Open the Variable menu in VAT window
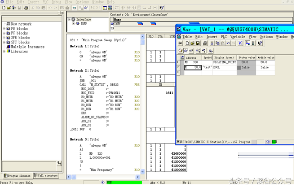Screen dimensions: 296x187 coord(238,37)
